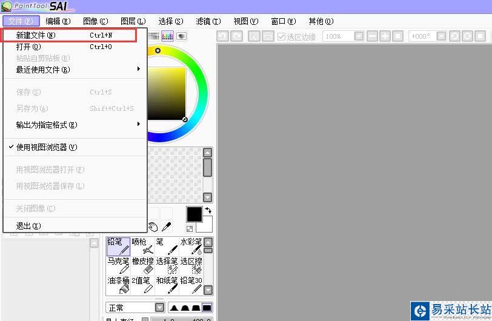Click the hue ring marker
Viewport: 492px width, 321px height.
coord(158,50)
